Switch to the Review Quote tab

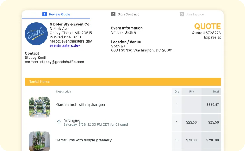click(59, 14)
